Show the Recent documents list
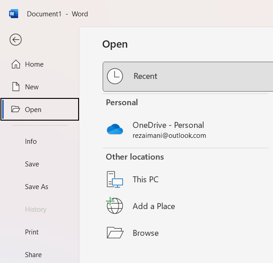Viewport: 273px width, 263px height. click(145, 76)
